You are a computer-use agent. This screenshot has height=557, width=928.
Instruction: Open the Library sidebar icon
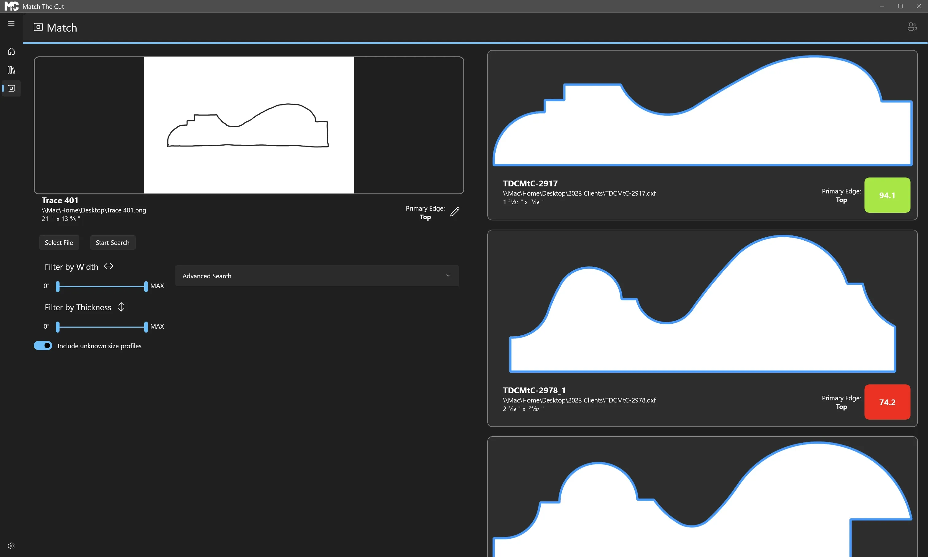pyautogui.click(x=11, y=70)
